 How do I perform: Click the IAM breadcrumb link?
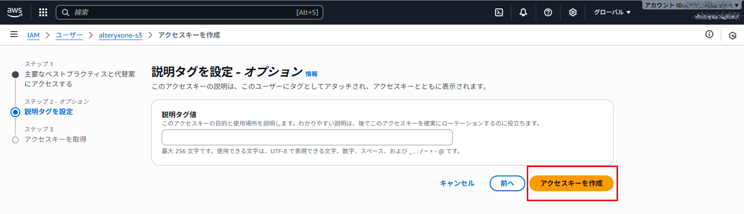click(33, 35)
